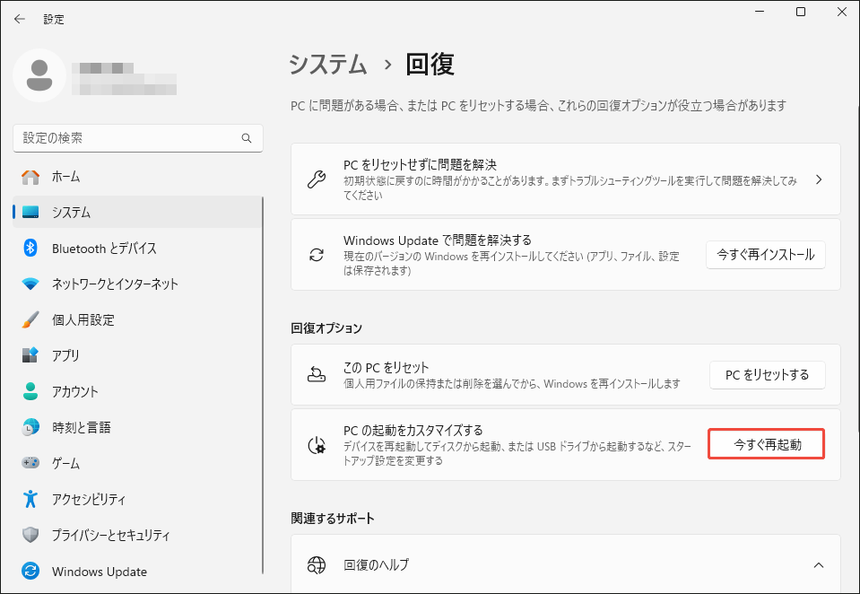Click the ホーム house icon

(30, 177)
